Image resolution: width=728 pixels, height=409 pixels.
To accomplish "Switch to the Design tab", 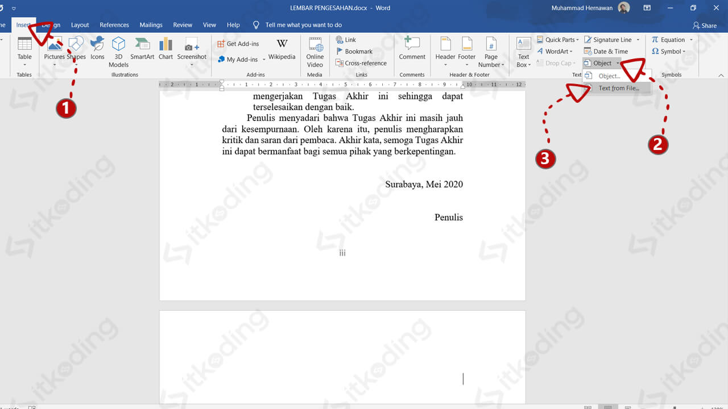I will pyautogui.click(x=51, y=25).
